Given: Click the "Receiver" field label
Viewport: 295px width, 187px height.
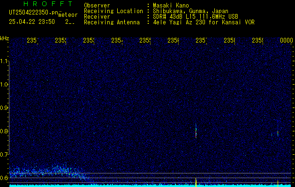Looking at the screenshot, I should [97, 17].
